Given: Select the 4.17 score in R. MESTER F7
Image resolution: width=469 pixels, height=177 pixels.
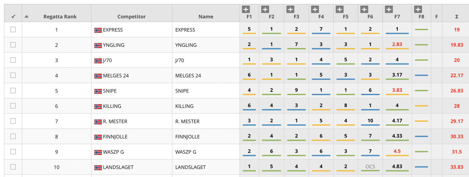Looking at the screenshot, I should pos(397,120).
